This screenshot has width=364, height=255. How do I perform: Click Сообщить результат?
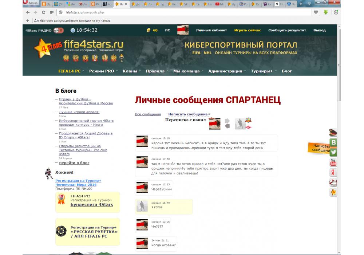(287, 30)
